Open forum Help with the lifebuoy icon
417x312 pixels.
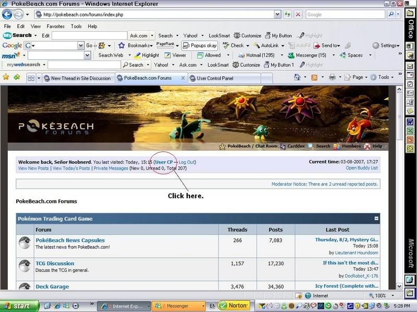click(x=373, y=146)
